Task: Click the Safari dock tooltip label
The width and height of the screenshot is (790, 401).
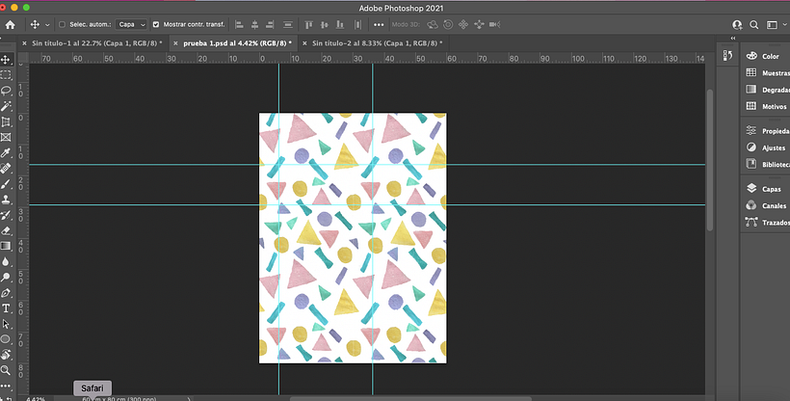Action: pos(92,388)
